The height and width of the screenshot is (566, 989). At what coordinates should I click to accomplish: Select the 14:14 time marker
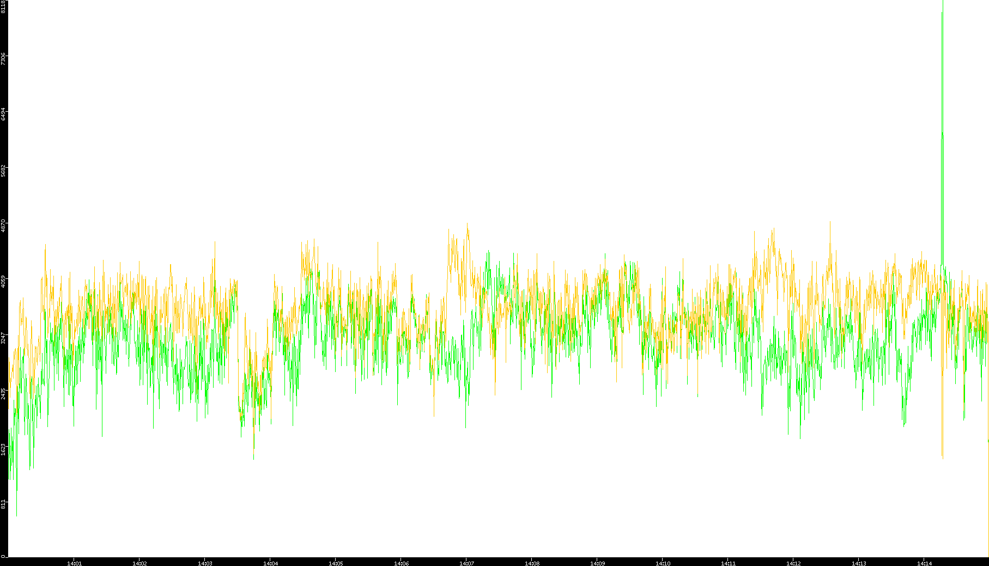click(924, 563)
